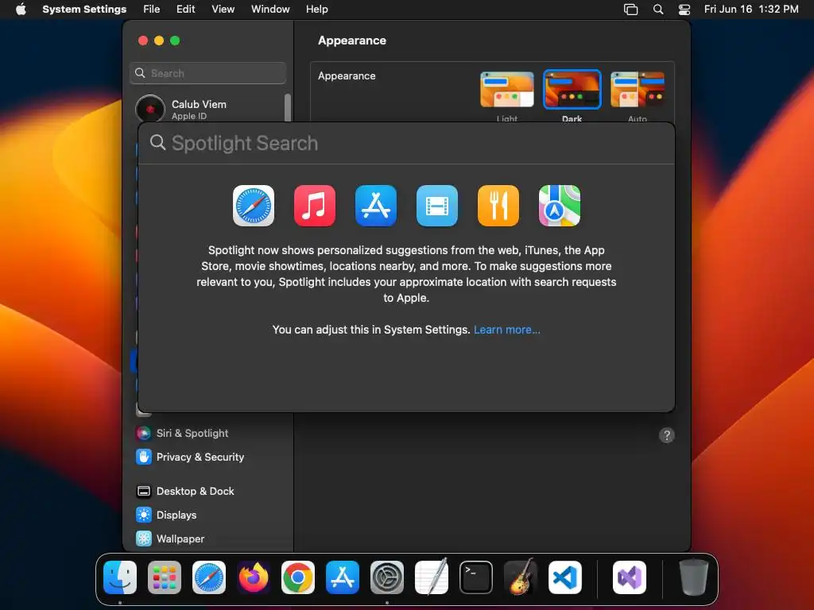Open the View menu
The width and height of the screenshot is (814, 610).
223,10
